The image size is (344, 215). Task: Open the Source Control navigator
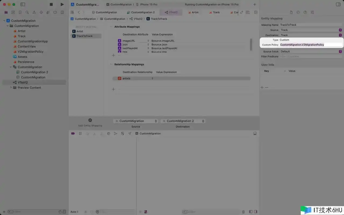coord(13,12)
